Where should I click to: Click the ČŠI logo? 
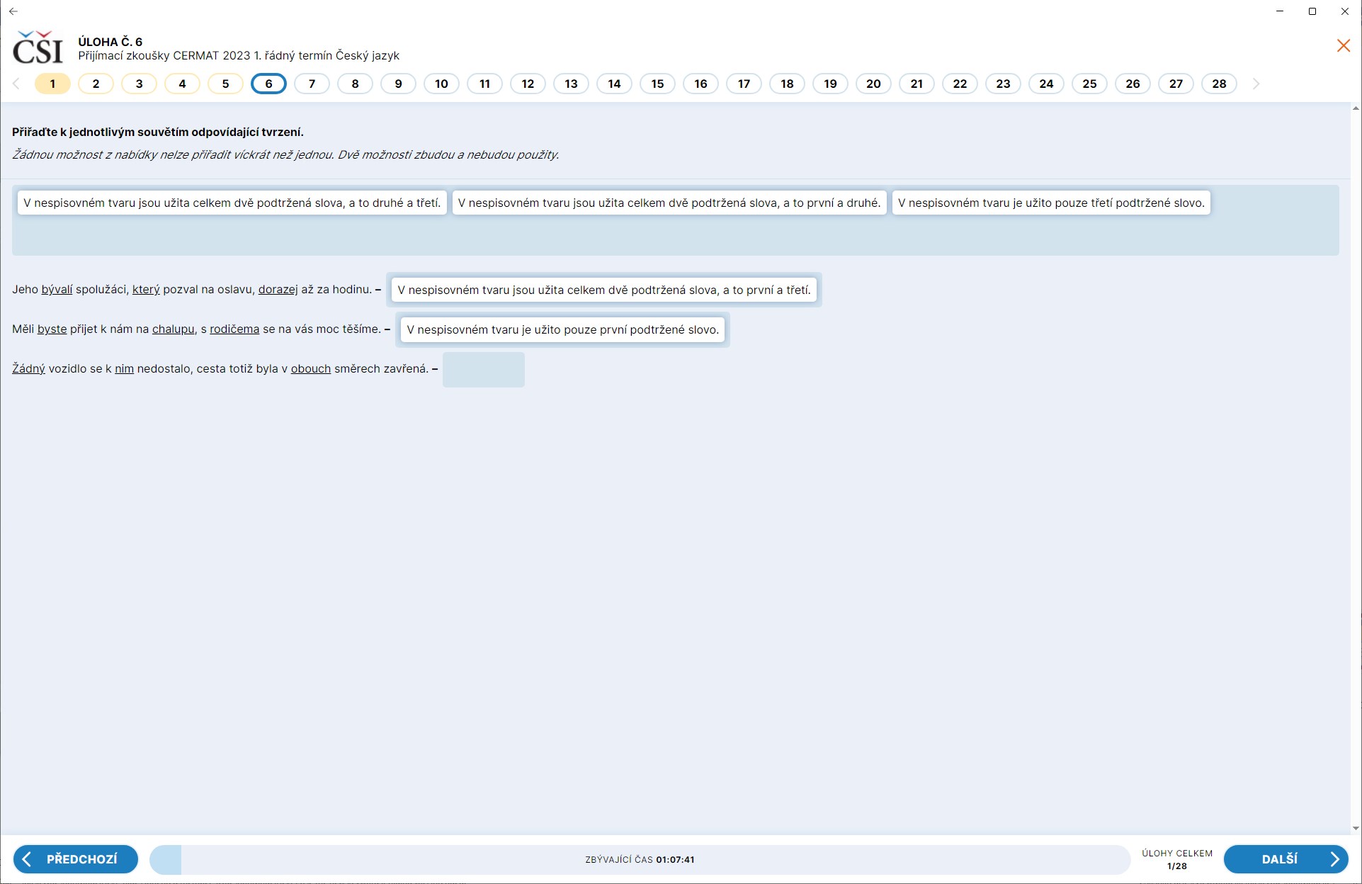tap(38, 48)
